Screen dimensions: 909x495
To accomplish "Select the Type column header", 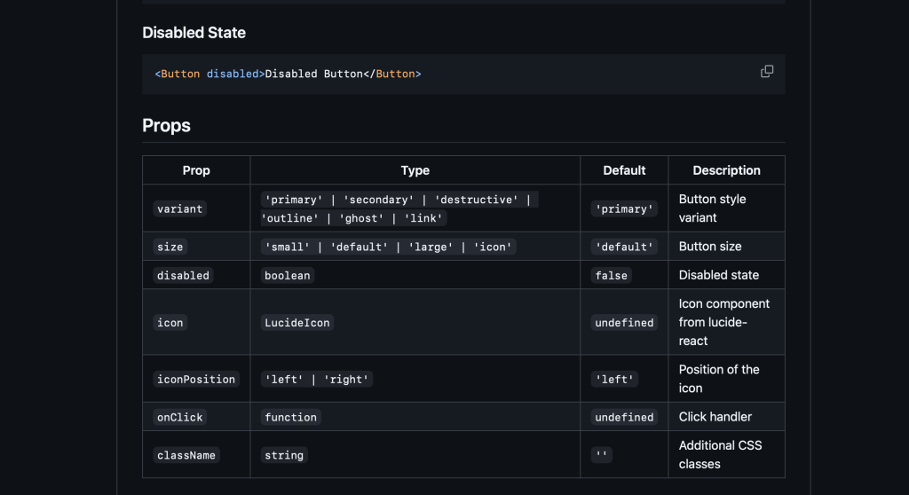I will (x=415, y=170).
